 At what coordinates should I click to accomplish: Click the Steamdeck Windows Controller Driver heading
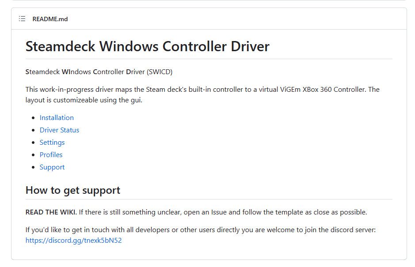pos(147,46)
